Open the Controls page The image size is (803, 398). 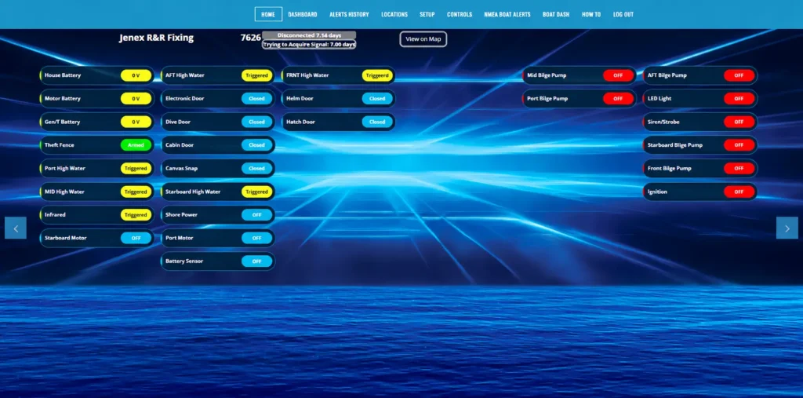click(x=460, y=14)
